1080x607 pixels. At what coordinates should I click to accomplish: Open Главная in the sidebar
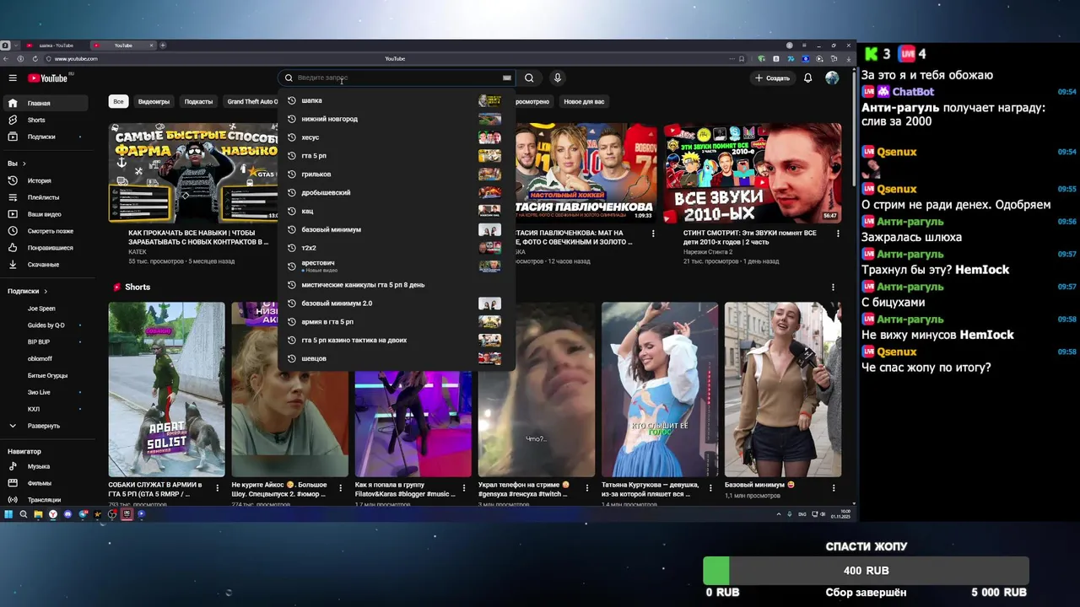[x=46, y=103]
